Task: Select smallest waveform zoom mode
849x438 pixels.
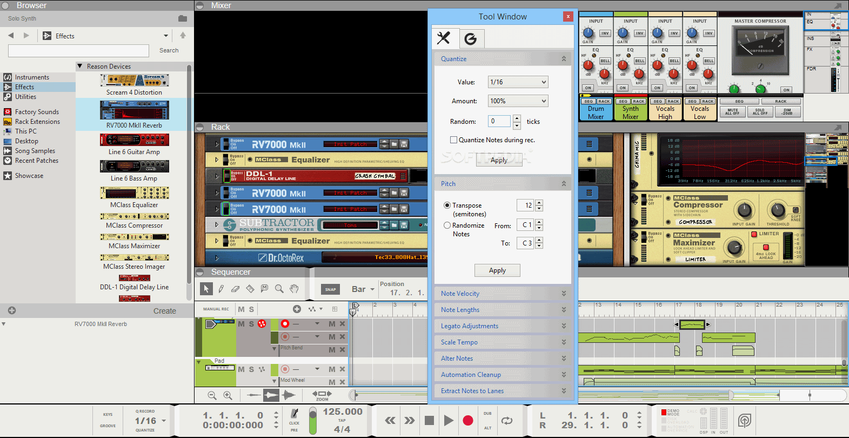Action: [253, 395]
